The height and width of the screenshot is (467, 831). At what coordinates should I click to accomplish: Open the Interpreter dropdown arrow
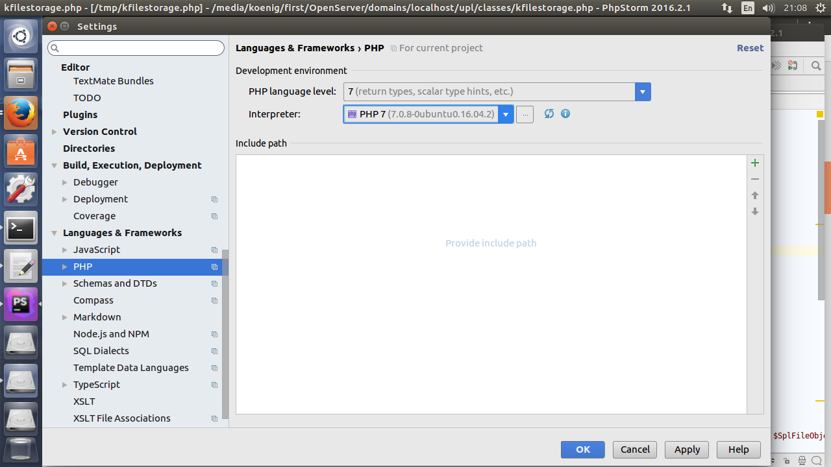[506, 114]
